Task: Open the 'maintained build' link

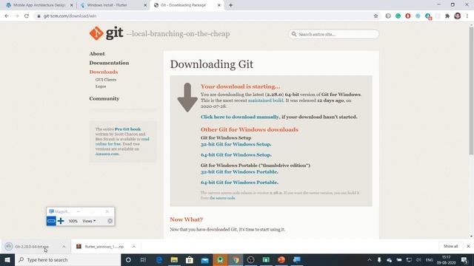Action: click(266, 100)
